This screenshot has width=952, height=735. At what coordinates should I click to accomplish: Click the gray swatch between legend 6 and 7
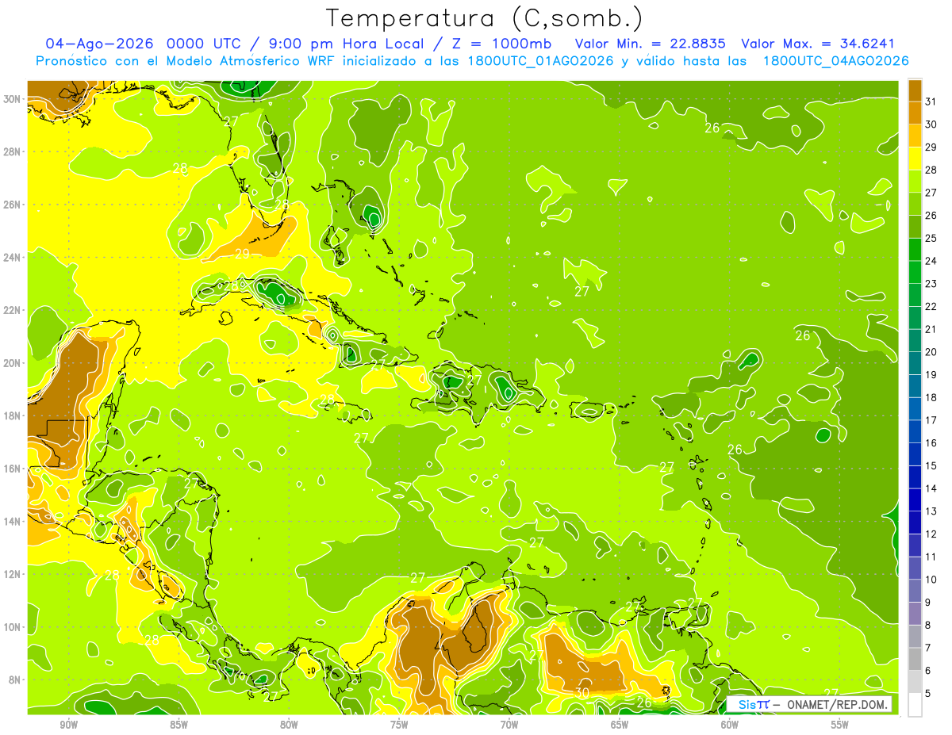click(x=915, y=659)
